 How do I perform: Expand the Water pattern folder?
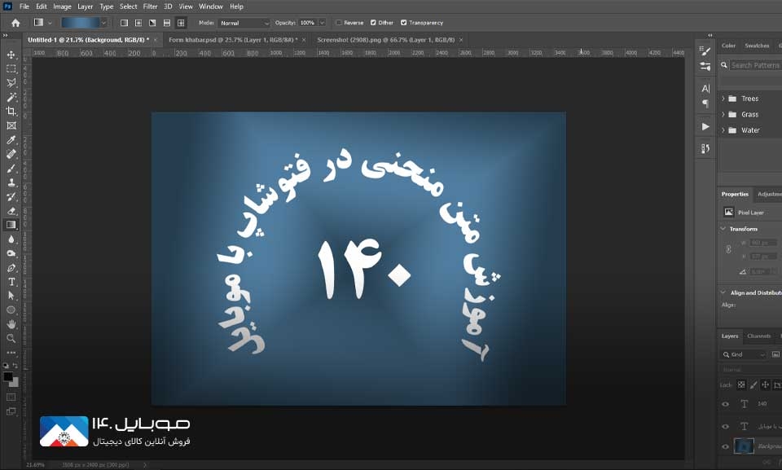(x=723, y=130)
